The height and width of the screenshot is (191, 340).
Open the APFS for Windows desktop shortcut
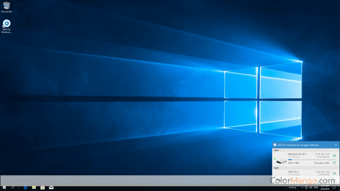(x=7, y=24)
